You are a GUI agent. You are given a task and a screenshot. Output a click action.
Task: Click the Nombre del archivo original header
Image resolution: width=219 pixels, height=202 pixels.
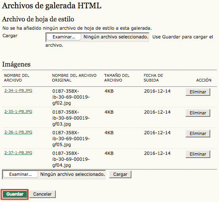click(x=74, y=78)
